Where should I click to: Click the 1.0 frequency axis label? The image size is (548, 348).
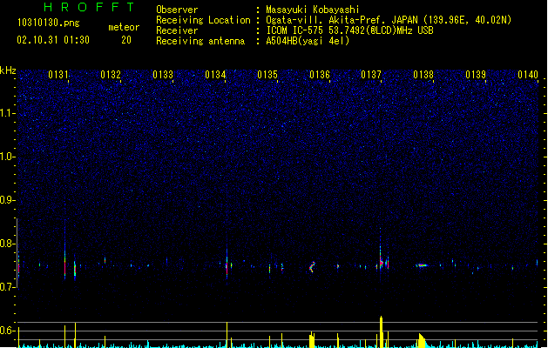[8, 157]
